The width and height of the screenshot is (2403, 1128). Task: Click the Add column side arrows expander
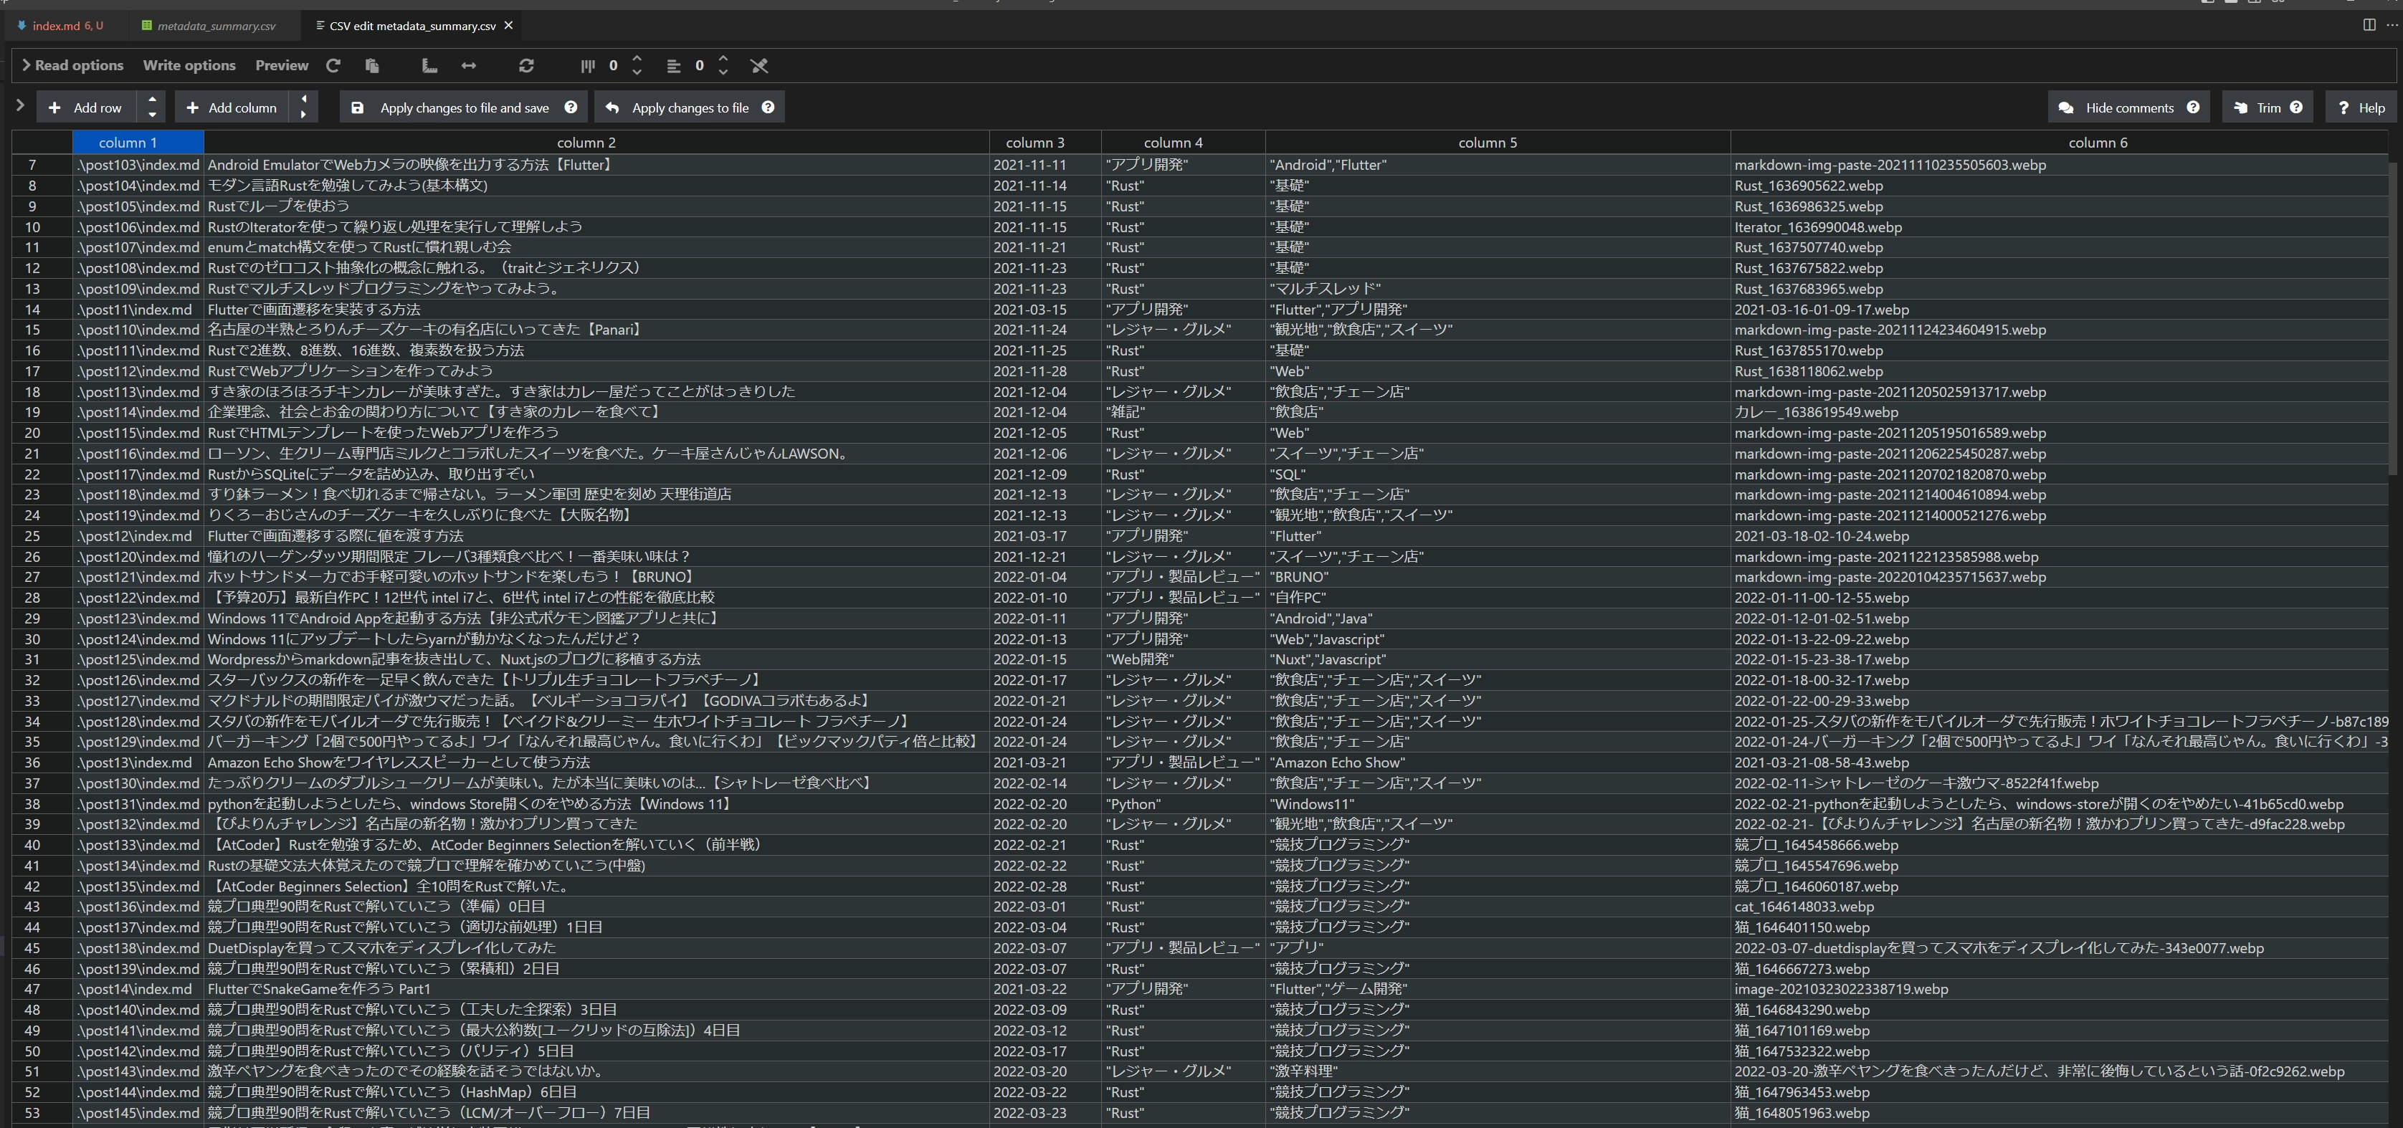click(x=303, y=106)
